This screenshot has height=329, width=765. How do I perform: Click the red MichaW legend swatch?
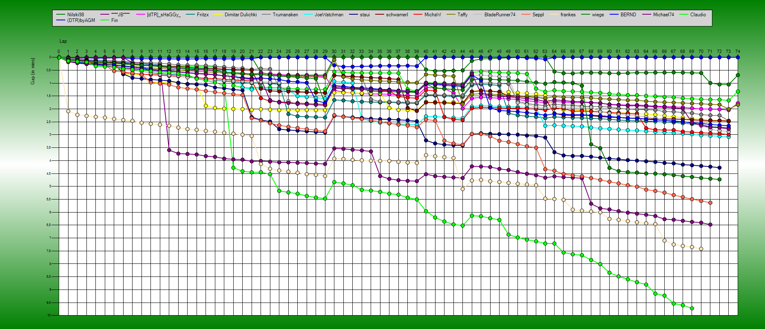pos(418,15)
